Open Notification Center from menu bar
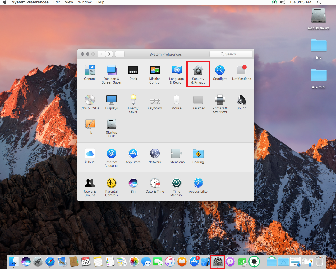Screen dimensions: 336x269 click(x=328, y=2)
